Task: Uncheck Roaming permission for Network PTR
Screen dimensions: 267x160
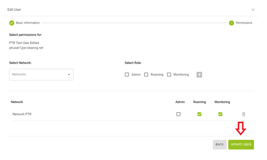Action: tap(199, 114)
